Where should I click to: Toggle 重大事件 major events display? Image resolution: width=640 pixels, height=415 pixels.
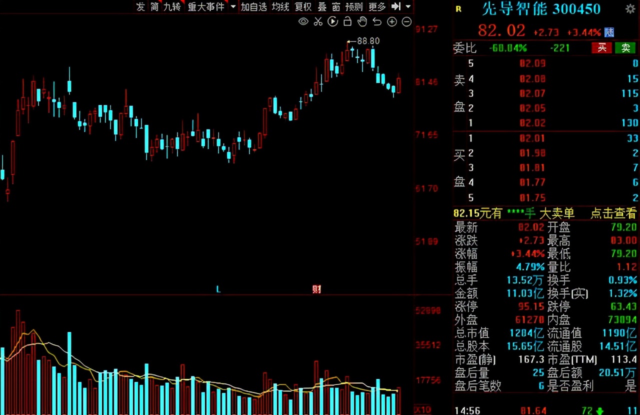[x=206, y=6]
